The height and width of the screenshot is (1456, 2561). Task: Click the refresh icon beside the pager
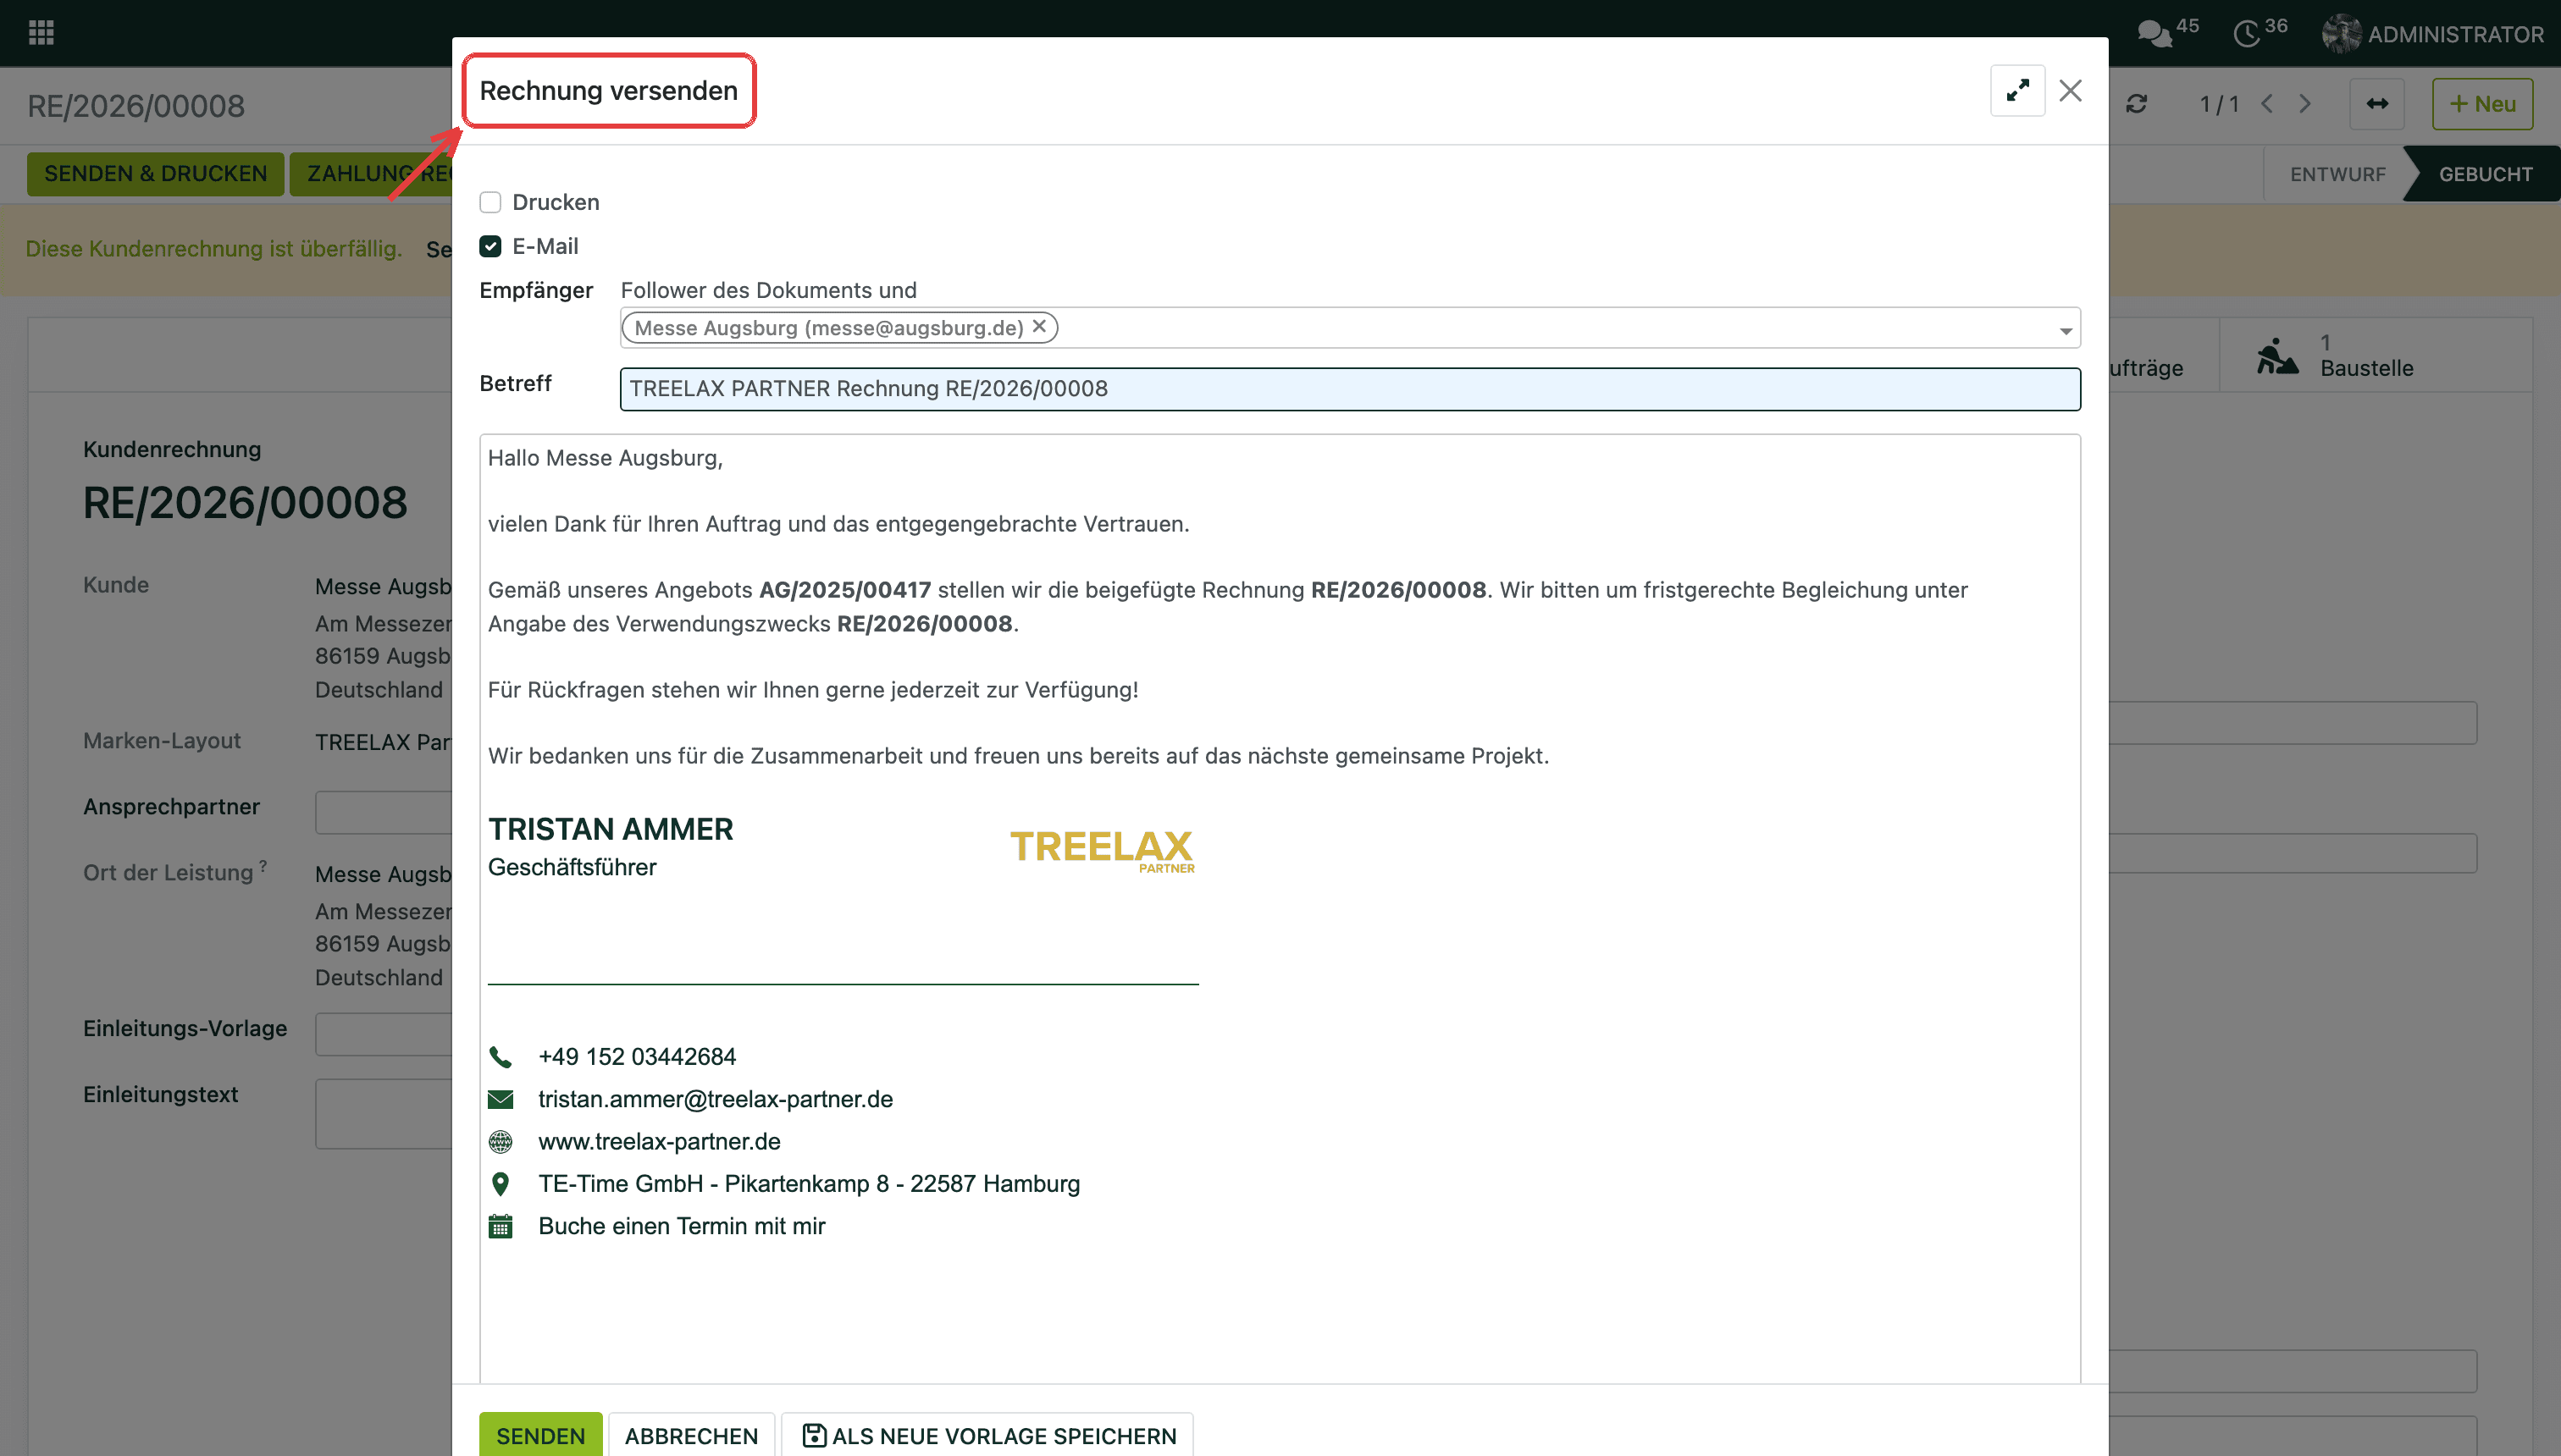click(x=2137, y=104)
